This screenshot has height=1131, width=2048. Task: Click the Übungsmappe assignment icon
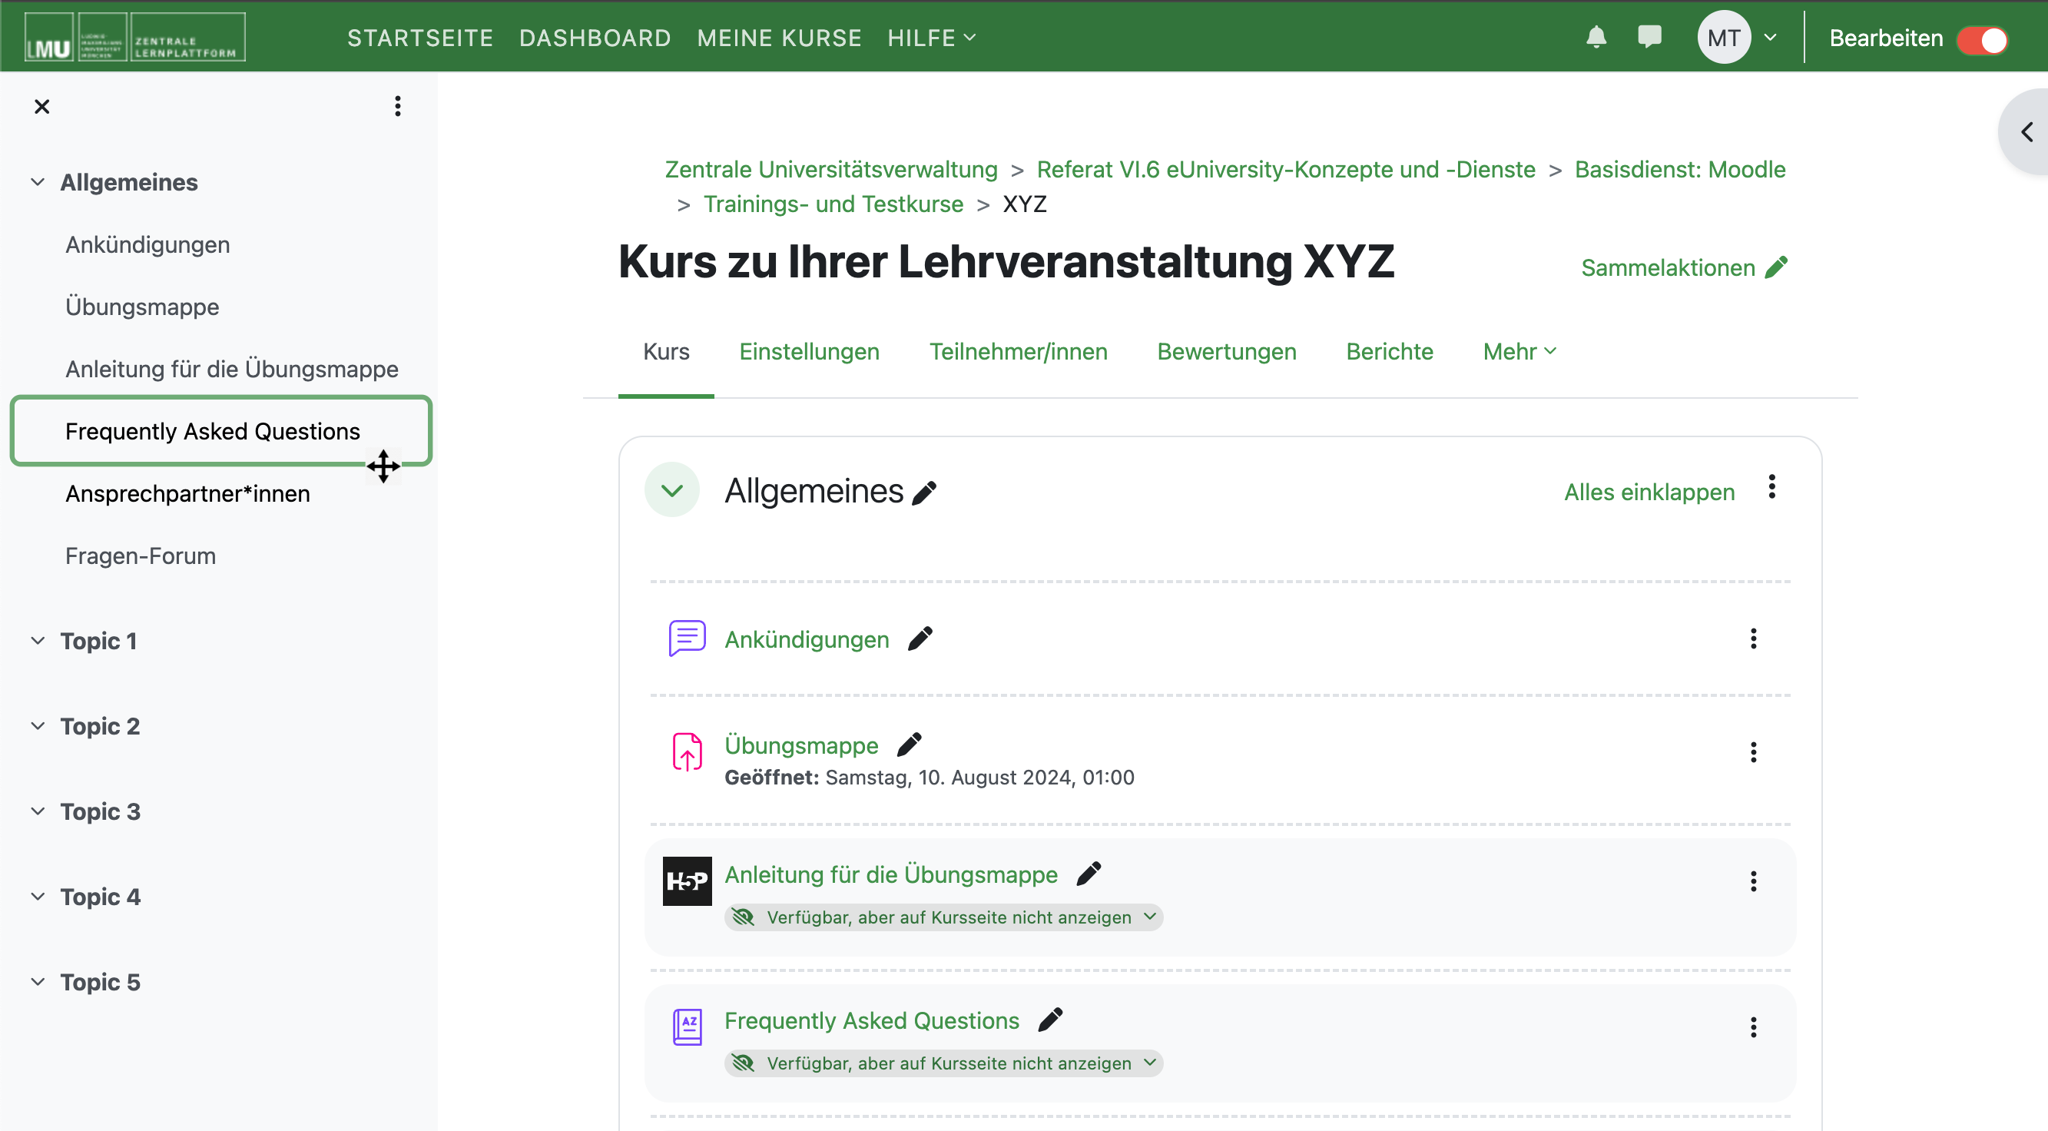coord(687,751)
